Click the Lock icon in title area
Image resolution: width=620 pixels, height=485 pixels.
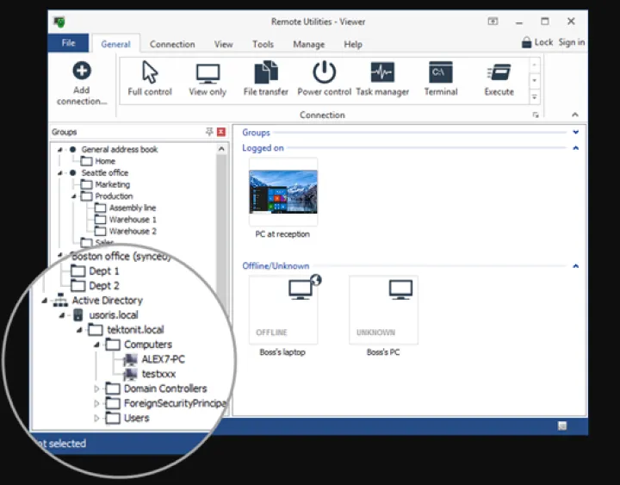click(527, 42)
